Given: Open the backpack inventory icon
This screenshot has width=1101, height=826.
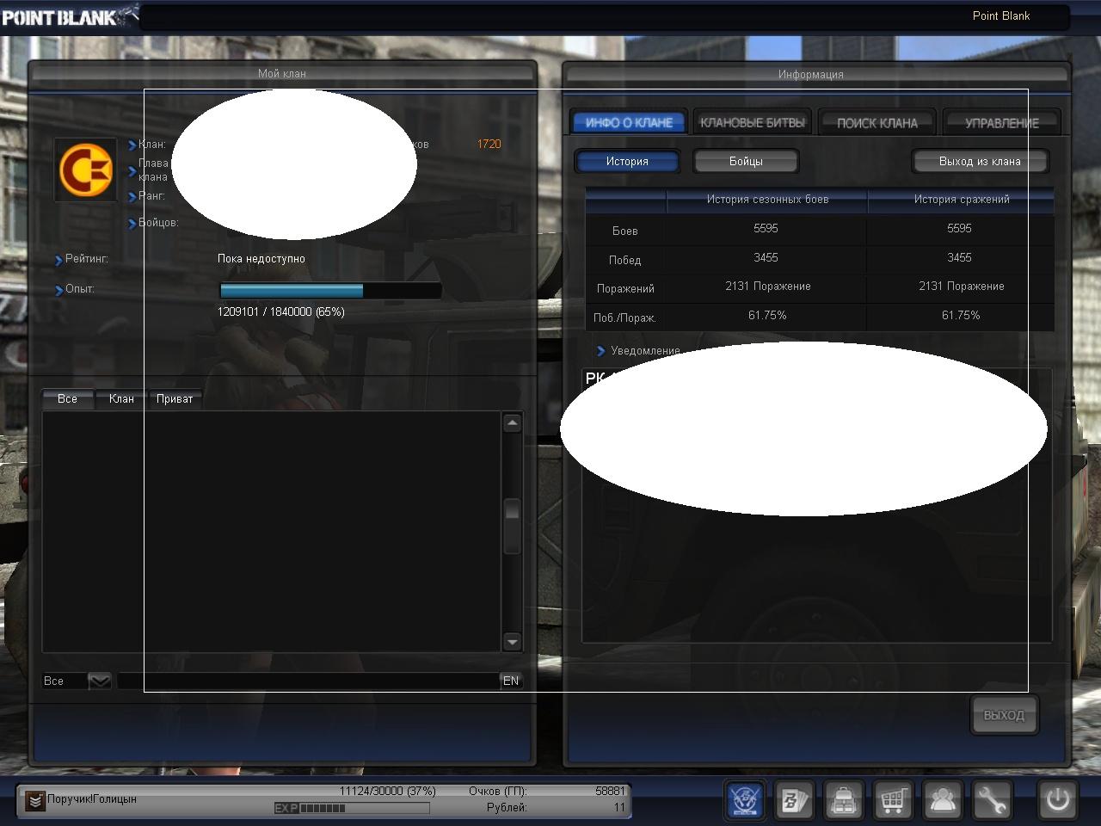Looking at the screenshot, I should (844, 800).
